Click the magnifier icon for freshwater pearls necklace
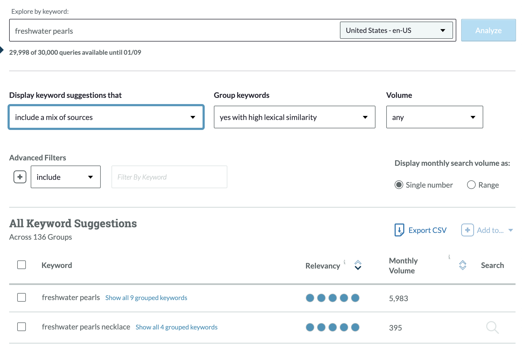The height and width of the screenshot is (344, 522). pos(492,327)
